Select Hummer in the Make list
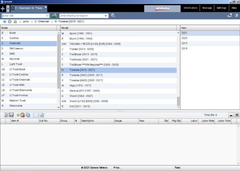This screenshot has width=240, height=171. (29, 59)
